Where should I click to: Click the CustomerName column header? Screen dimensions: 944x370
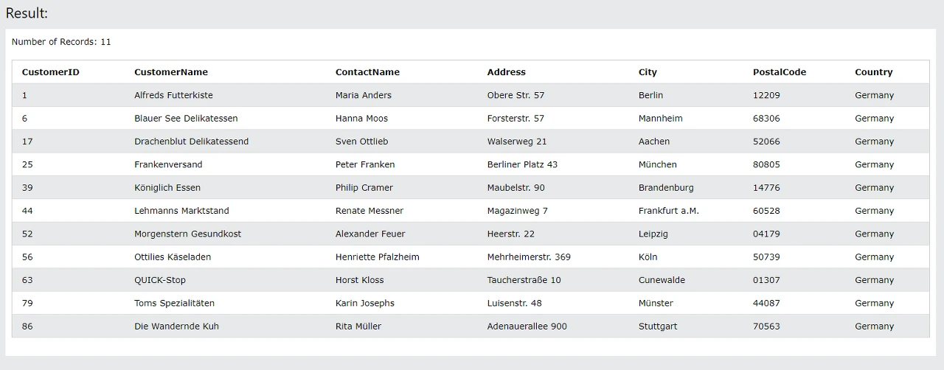(171, 72)
